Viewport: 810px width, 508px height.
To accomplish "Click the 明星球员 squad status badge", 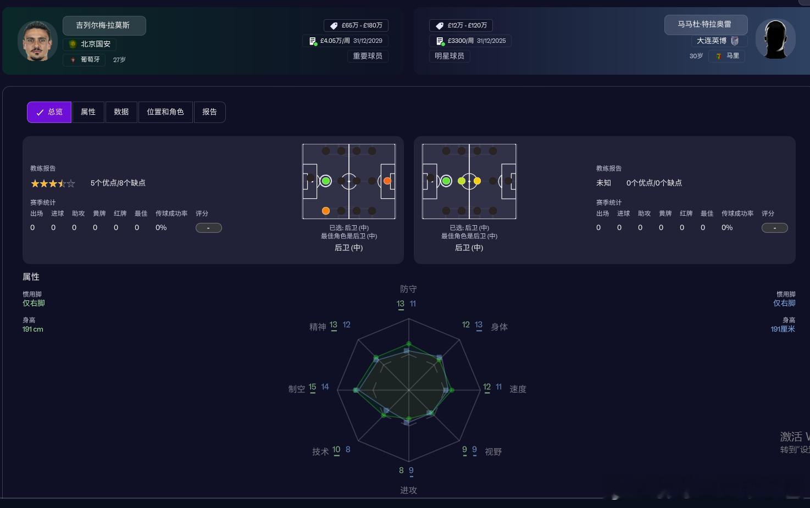I will [450, 56].
